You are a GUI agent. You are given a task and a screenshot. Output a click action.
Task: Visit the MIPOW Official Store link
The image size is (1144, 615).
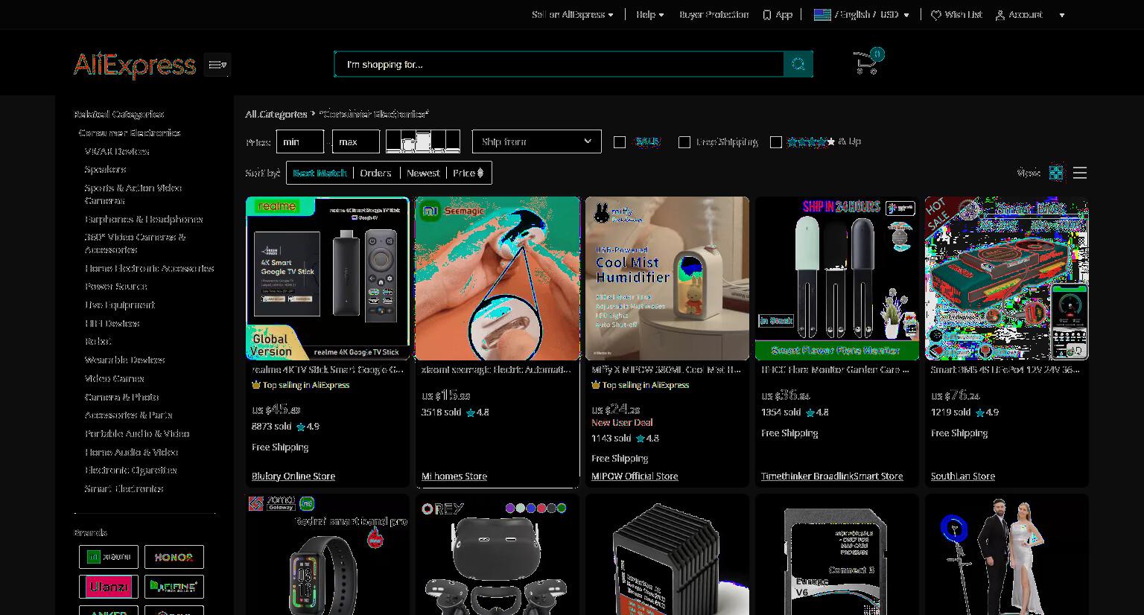click(x=635, y=477)
